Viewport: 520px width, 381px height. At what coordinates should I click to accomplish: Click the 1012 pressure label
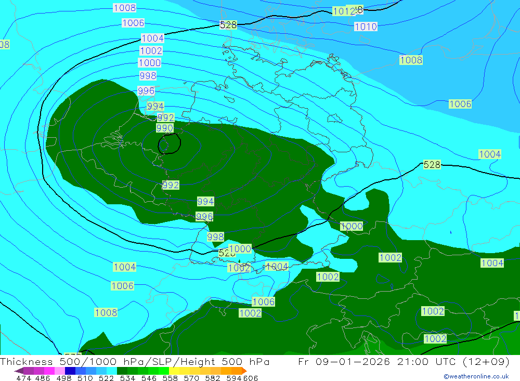(x=344, y=11)
